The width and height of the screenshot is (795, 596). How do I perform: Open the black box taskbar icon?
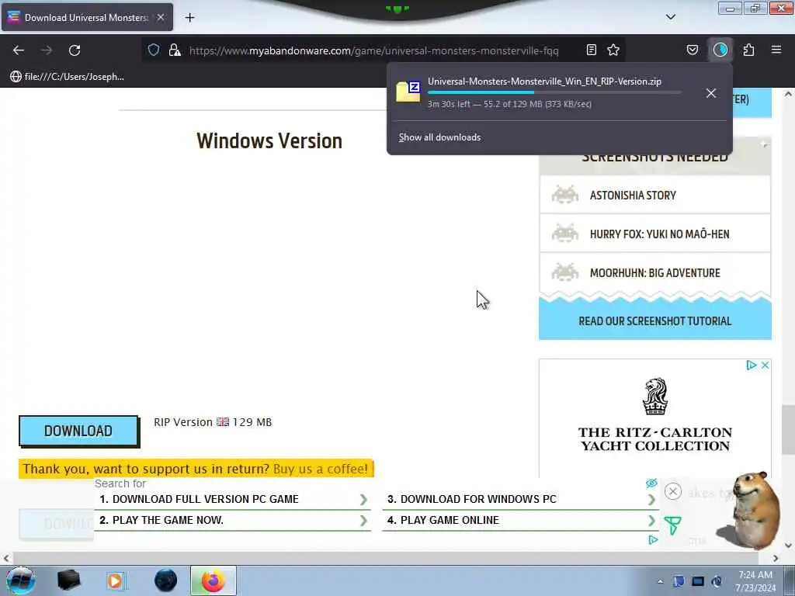[69, 580]
